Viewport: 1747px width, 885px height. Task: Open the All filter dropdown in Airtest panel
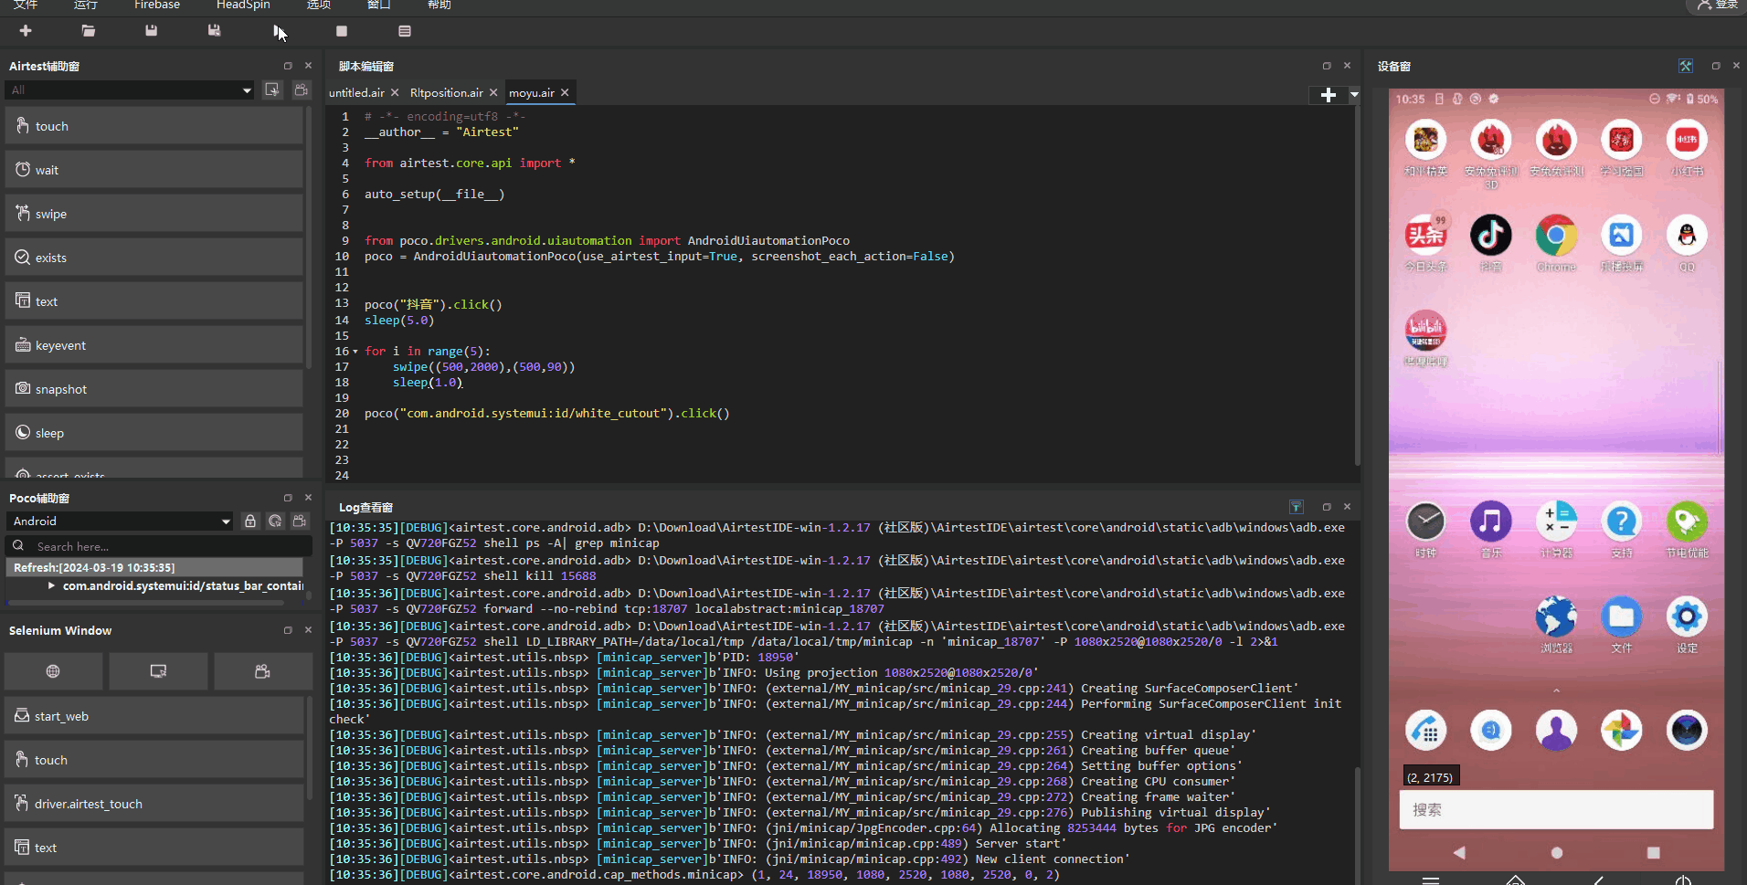(x=130, y=90)
